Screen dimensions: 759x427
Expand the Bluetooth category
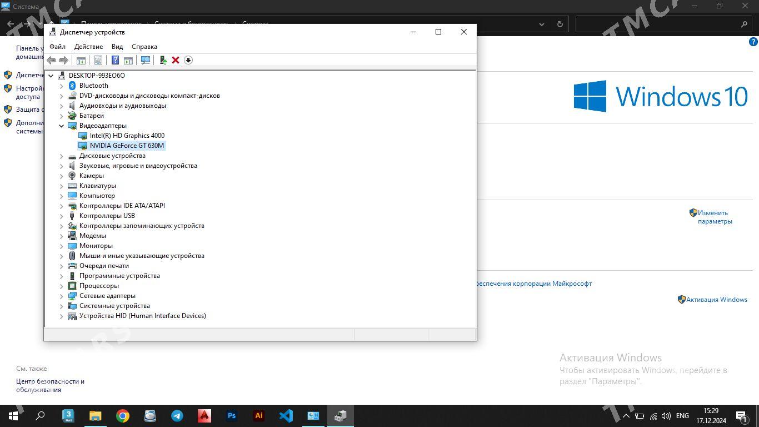click(x=62, y=86)
